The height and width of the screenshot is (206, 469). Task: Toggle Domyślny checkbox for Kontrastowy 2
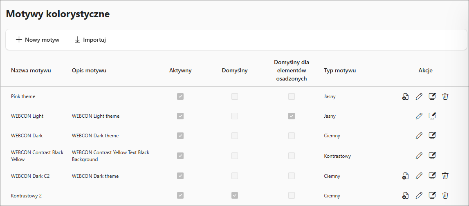[235, 195]
